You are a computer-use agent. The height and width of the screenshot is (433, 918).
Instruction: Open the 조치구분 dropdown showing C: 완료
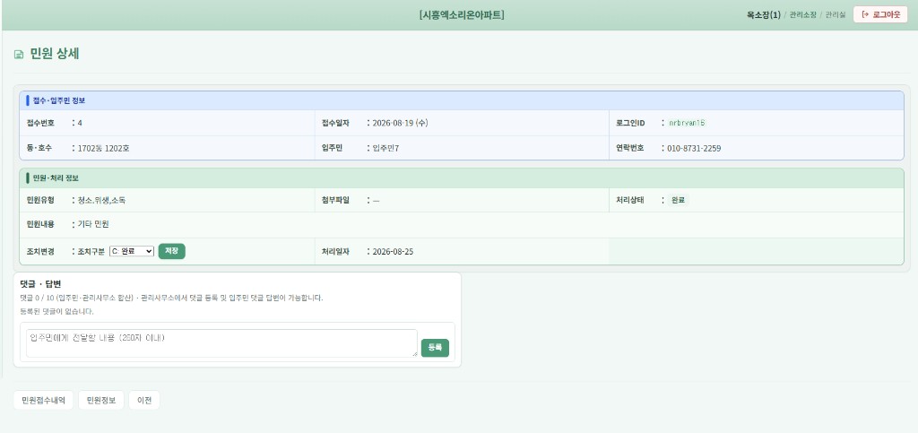tap(132, 251)
